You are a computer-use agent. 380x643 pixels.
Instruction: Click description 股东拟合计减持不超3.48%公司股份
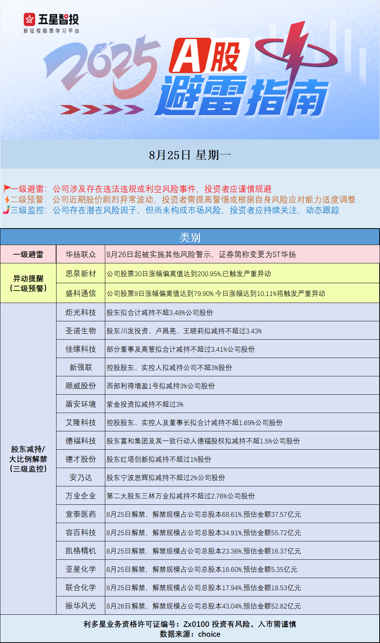[x=160, y=313]
